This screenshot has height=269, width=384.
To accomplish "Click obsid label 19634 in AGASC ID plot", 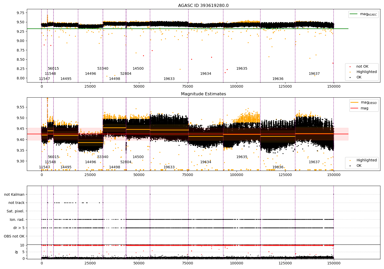I will [206, 74].
